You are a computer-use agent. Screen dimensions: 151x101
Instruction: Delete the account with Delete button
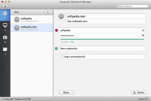coord(139,92)
